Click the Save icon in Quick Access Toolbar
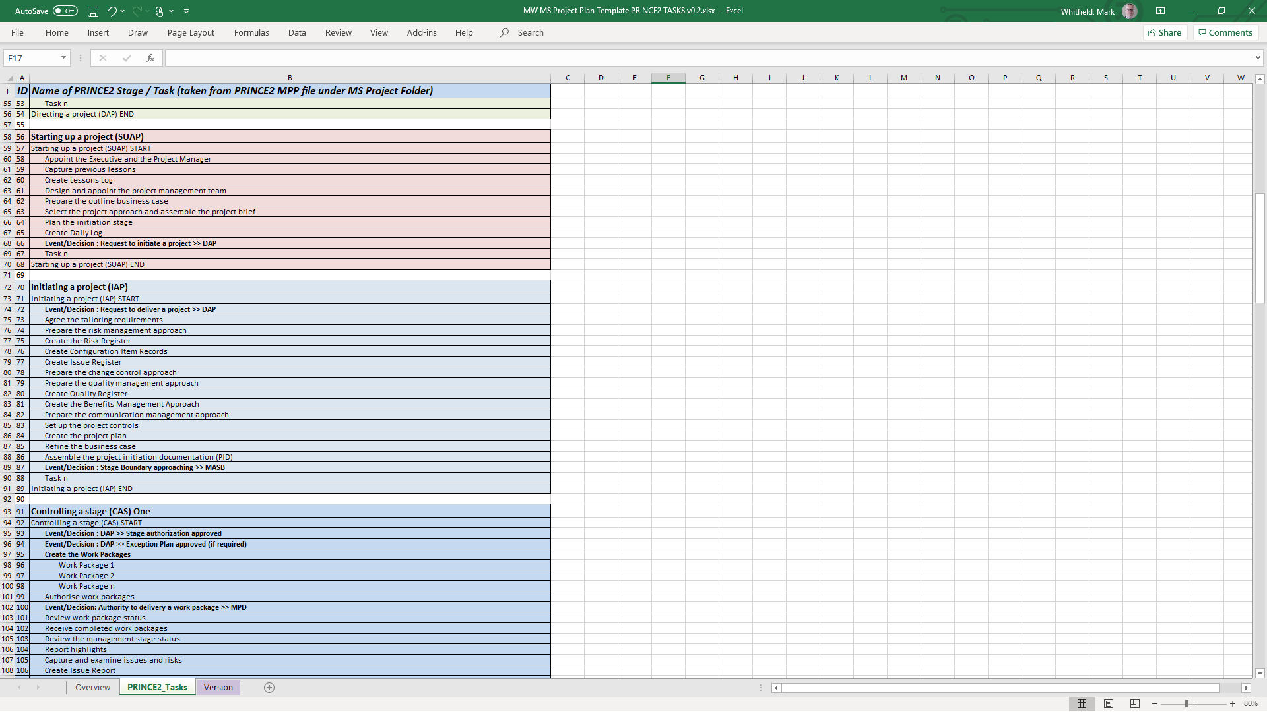Screen dimensions: 1267x712 92,11
